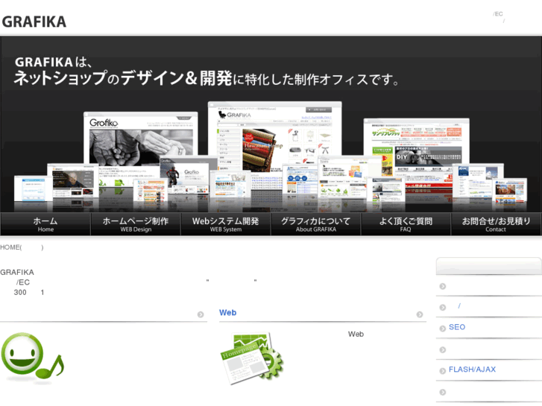Go to お問合せ/お見積り Contact page
Viewport: 542px width, 406px height.
pos(496,224)
